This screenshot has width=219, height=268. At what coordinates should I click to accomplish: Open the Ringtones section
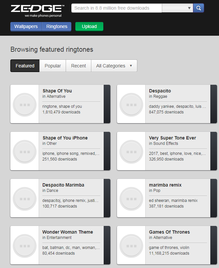coord(57,26)
